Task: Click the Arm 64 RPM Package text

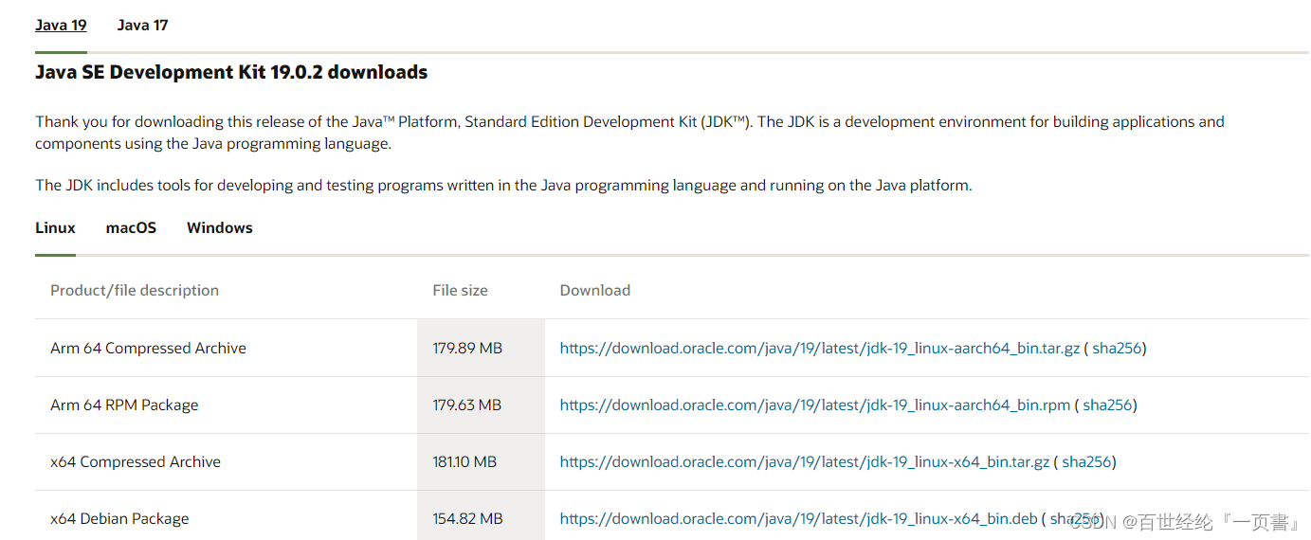Action: [x=124, y=405]
